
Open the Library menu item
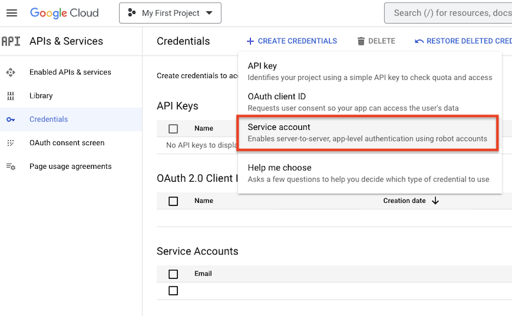41,96
